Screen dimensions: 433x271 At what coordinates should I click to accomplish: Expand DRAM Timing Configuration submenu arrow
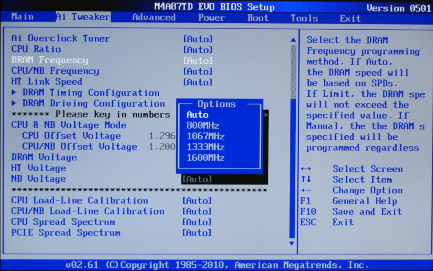14,92
